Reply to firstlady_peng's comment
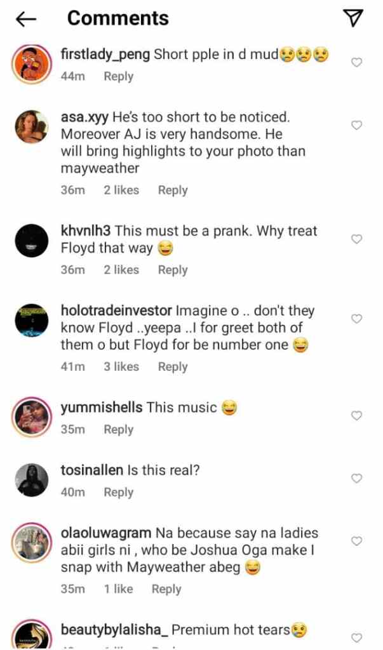The image size is (383, 650). point(119,76)
